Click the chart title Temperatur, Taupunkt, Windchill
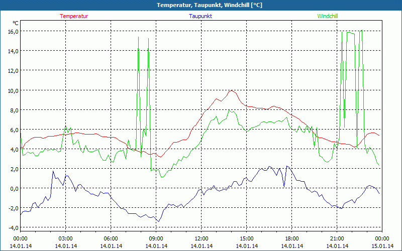Viewport: 402px width, 251px height. [210, 5]
